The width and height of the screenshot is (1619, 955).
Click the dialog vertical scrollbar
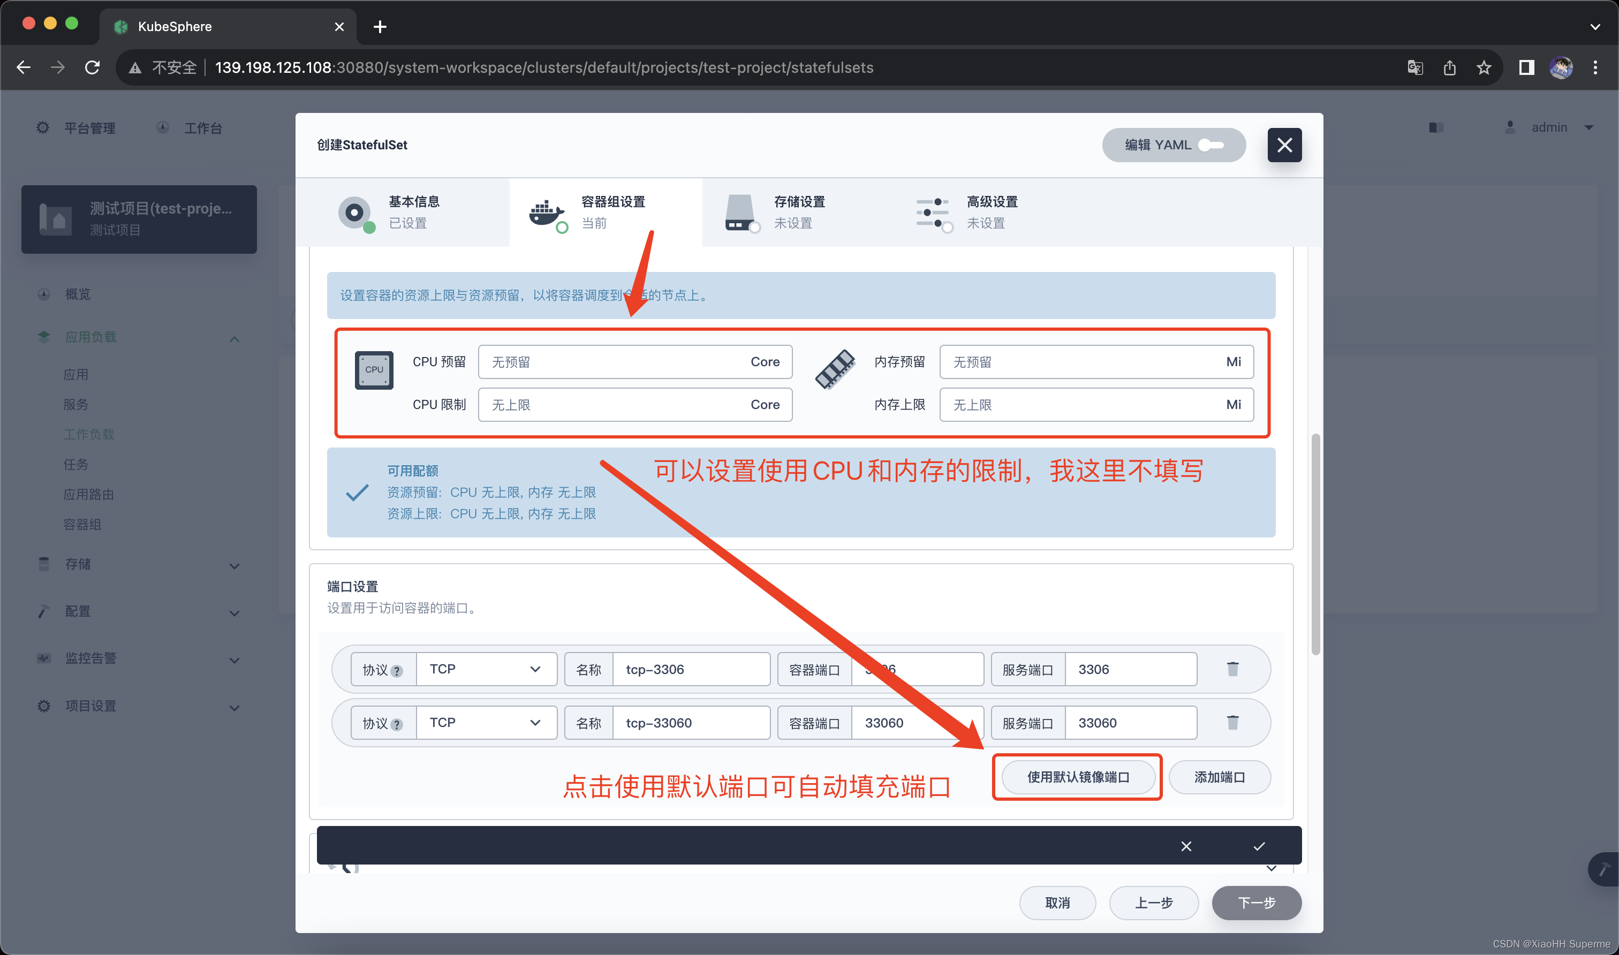click(x=1315, y=544)
